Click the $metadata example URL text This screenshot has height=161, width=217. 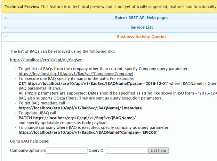(80, 108)
